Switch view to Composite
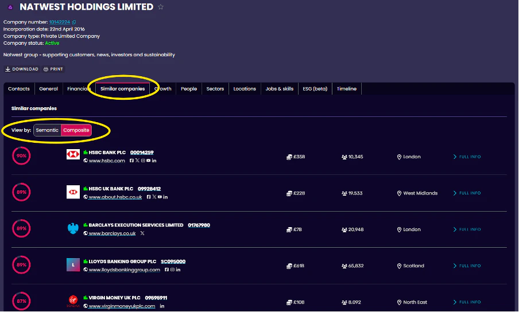 click(76, 130)
